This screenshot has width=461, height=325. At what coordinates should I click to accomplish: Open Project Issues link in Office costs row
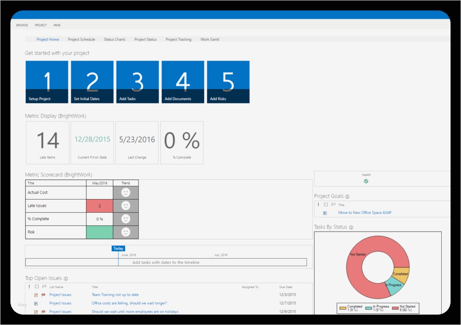coord(60,303)
